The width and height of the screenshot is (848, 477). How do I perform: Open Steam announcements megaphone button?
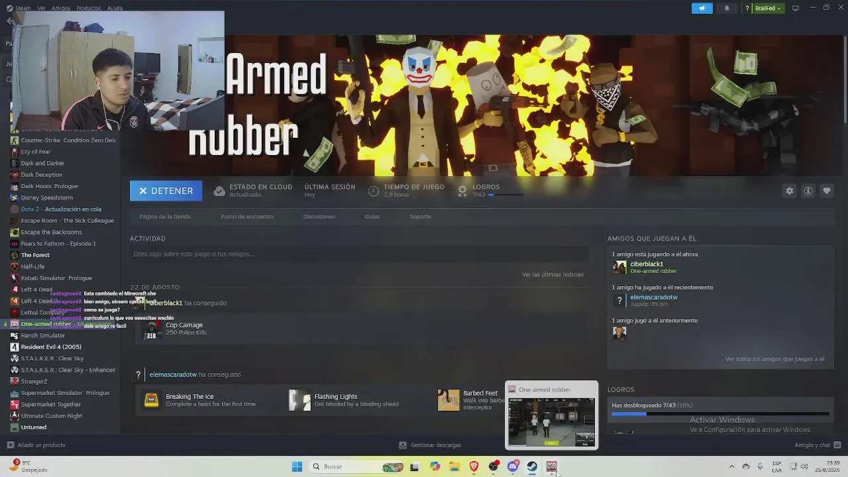702,8
